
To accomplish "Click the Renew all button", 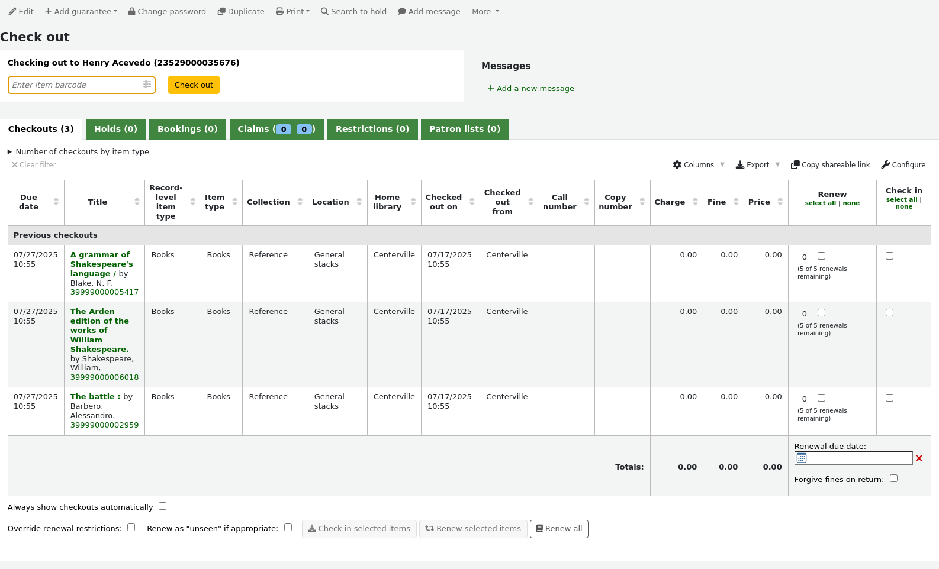I will tap(559, 529).
